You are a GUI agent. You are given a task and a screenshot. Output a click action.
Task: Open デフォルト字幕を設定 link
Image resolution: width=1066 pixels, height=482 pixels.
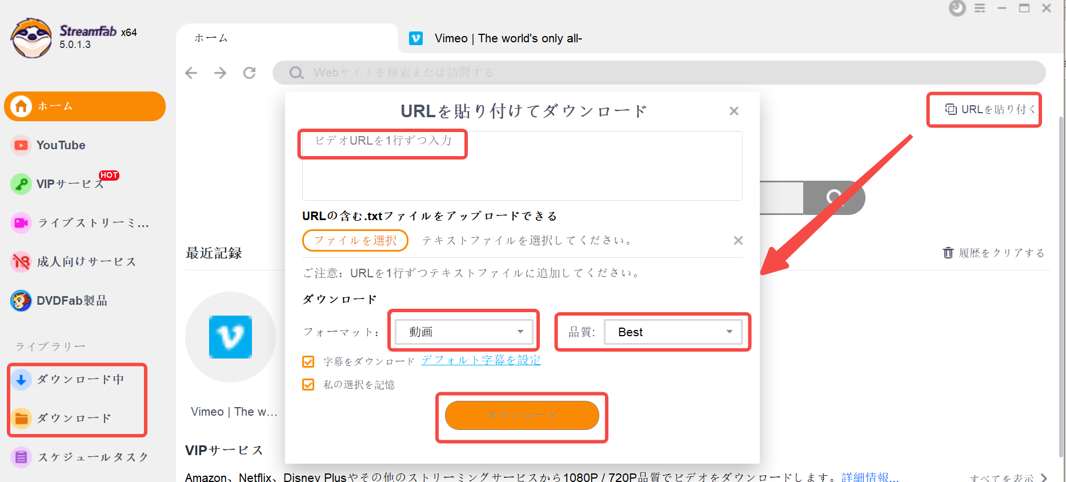(x=481, y=360)
